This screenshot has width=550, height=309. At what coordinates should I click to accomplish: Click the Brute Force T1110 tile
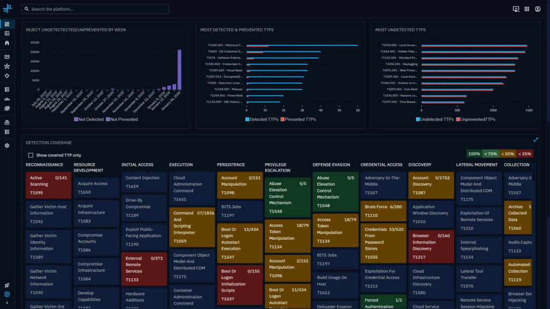383,211
